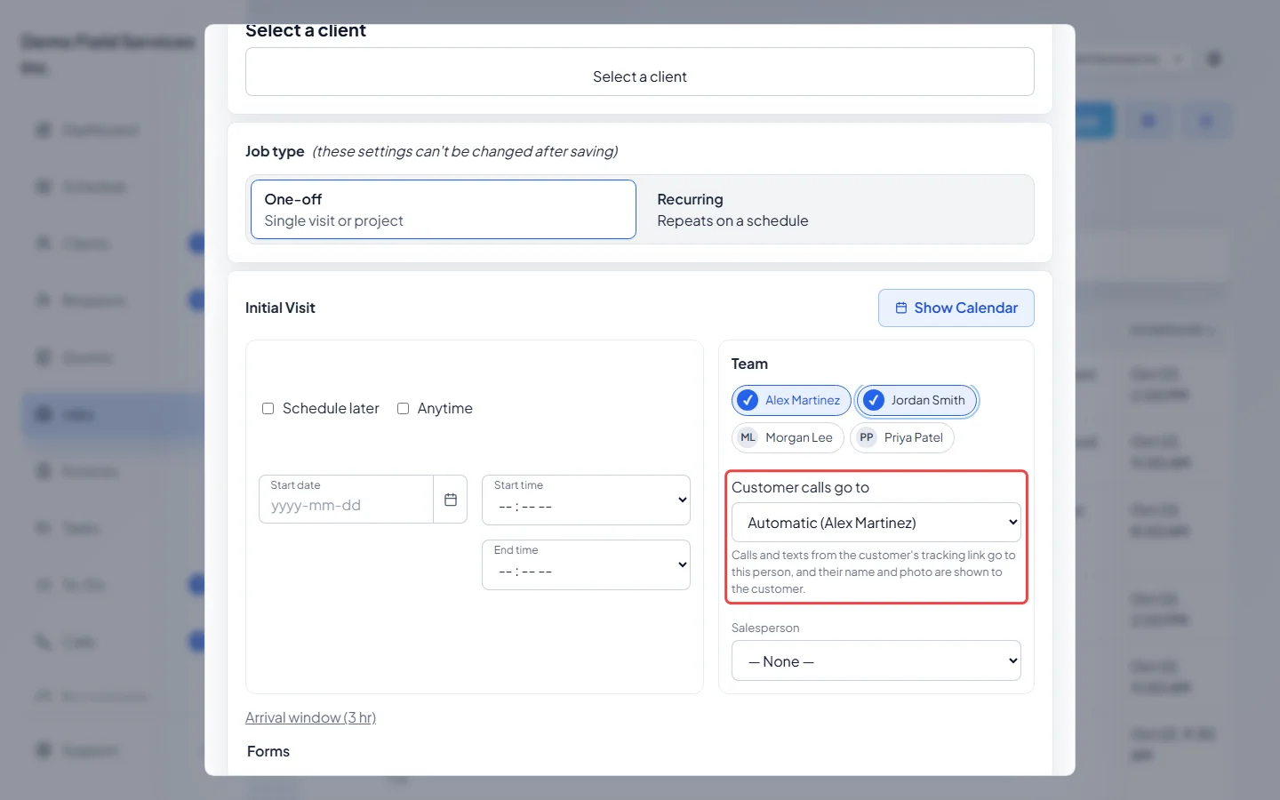Enable the Schedule later checkbox
Image resolution: width=1280 pixels, height=800 pixels.
pyautogui.click(x=268, y=409)
